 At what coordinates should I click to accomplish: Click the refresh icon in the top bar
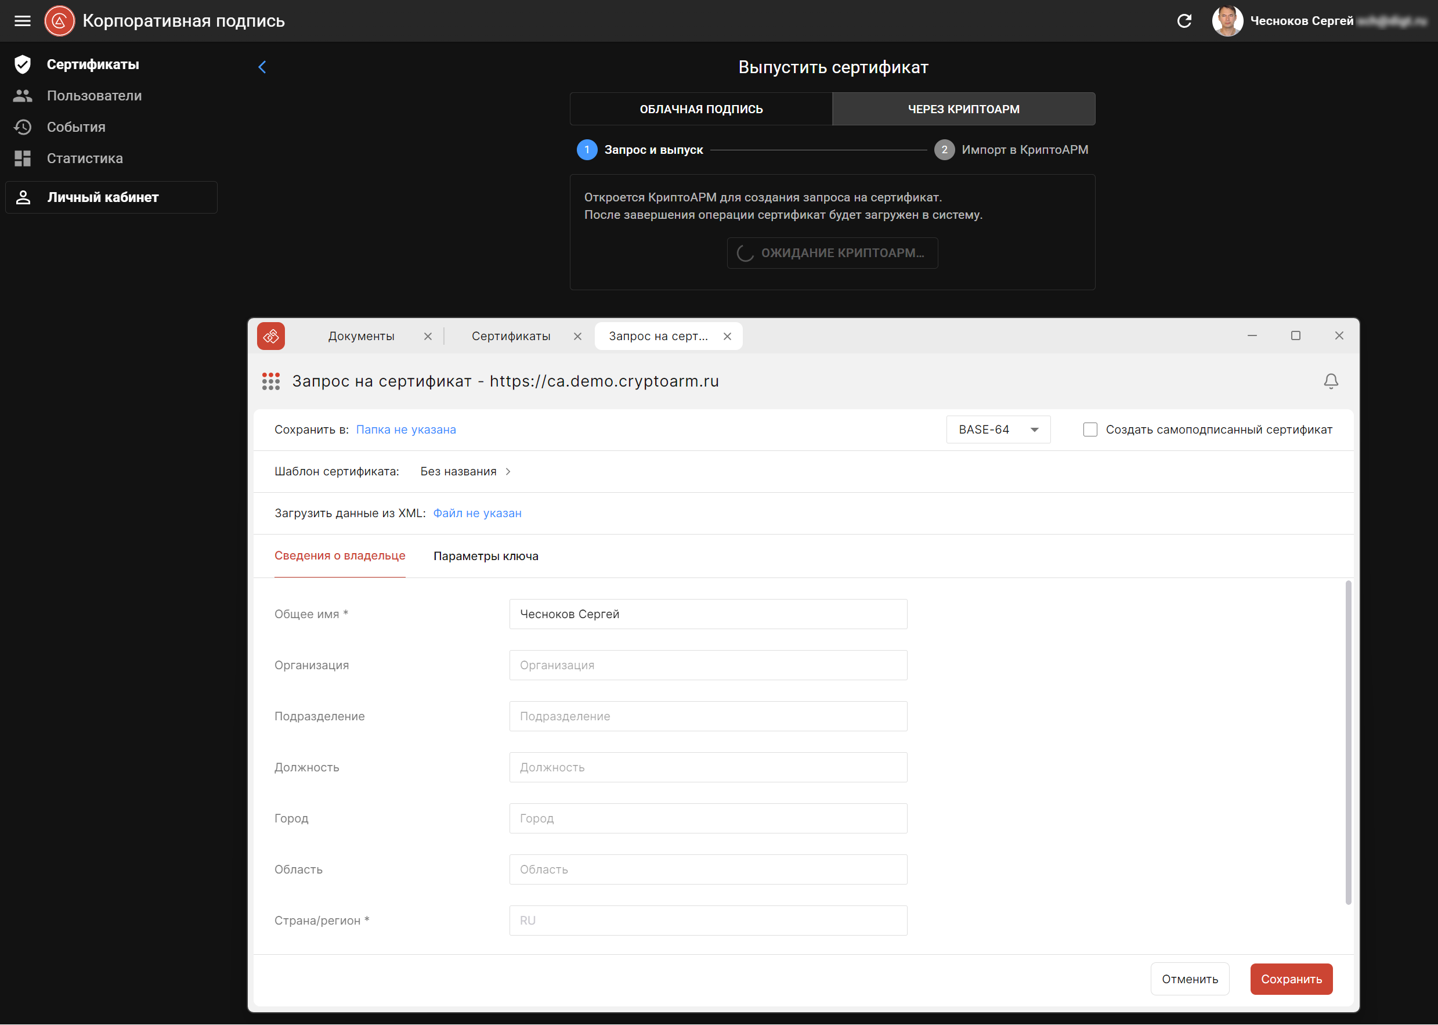[1184, 21]
